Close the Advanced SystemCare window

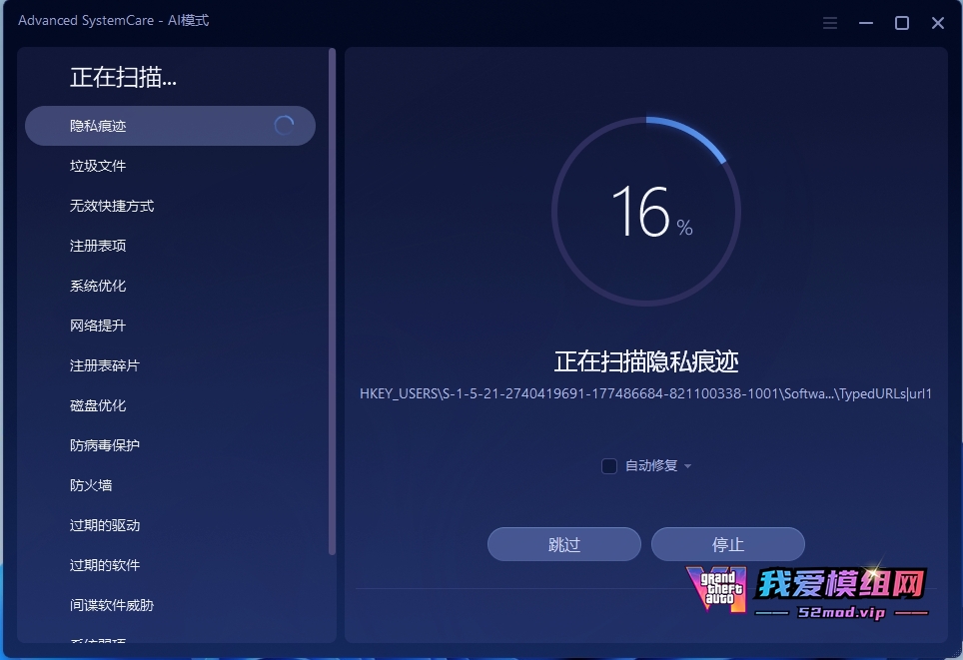click(x=938, y=23)
